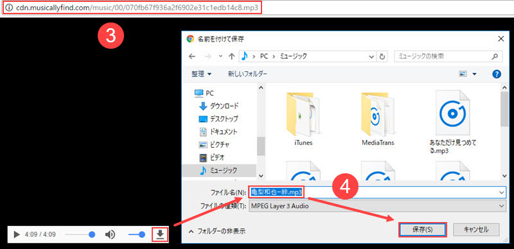This screenshot has width=514, height=249.
Task: Close the 名前を付けて保存 dialog
Action: [501, 39]
